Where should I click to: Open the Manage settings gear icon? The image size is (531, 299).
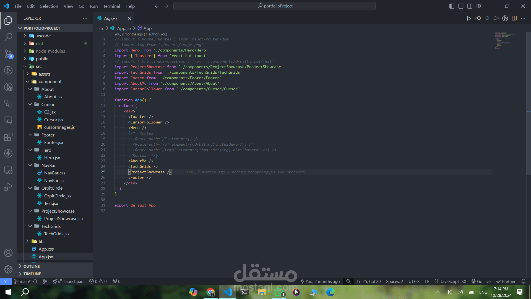(x=8, y=269)
